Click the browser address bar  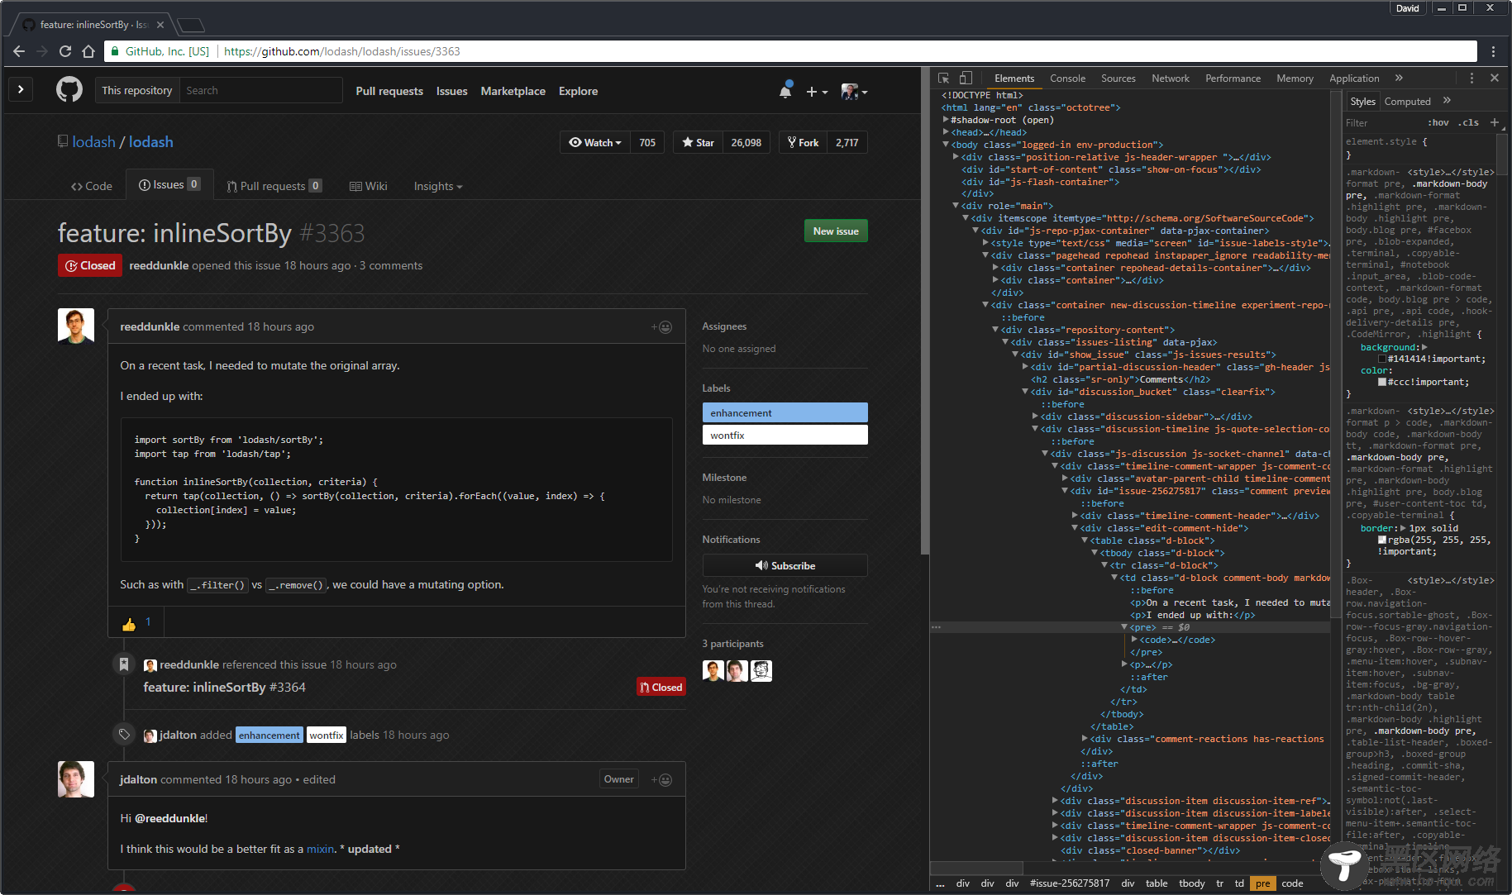coord(789,51)
